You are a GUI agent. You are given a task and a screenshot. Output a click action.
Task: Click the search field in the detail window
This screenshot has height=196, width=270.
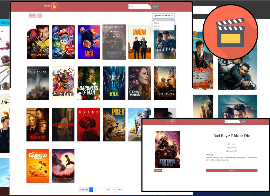[232, 122]
